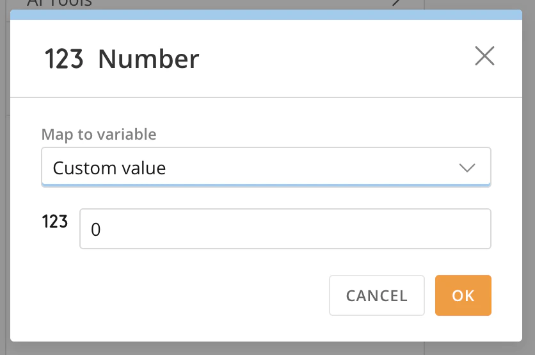Expand the AI Tools row arrow behind dialog
This screenshot has width=535, height=355.
click(395, 3)
